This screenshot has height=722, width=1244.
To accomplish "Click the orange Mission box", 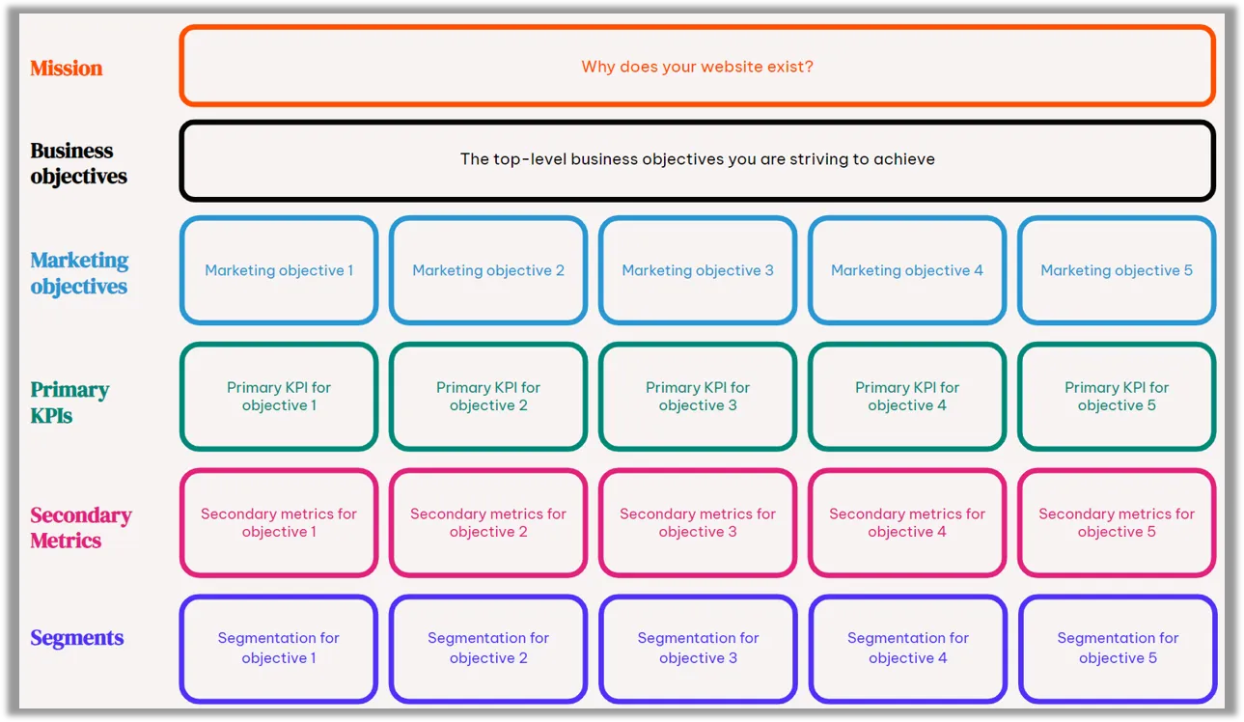I will point(697,67).
